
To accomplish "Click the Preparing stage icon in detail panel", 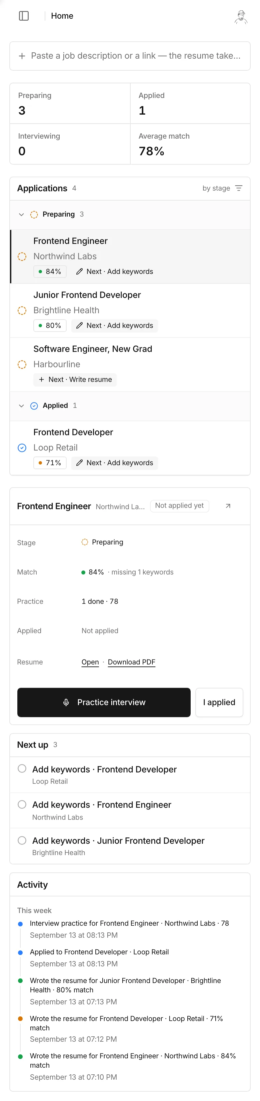I will (85, 542).
